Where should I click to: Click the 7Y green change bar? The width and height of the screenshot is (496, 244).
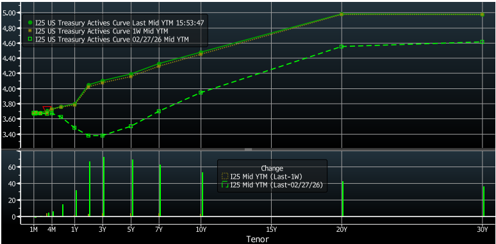(160, 191)
